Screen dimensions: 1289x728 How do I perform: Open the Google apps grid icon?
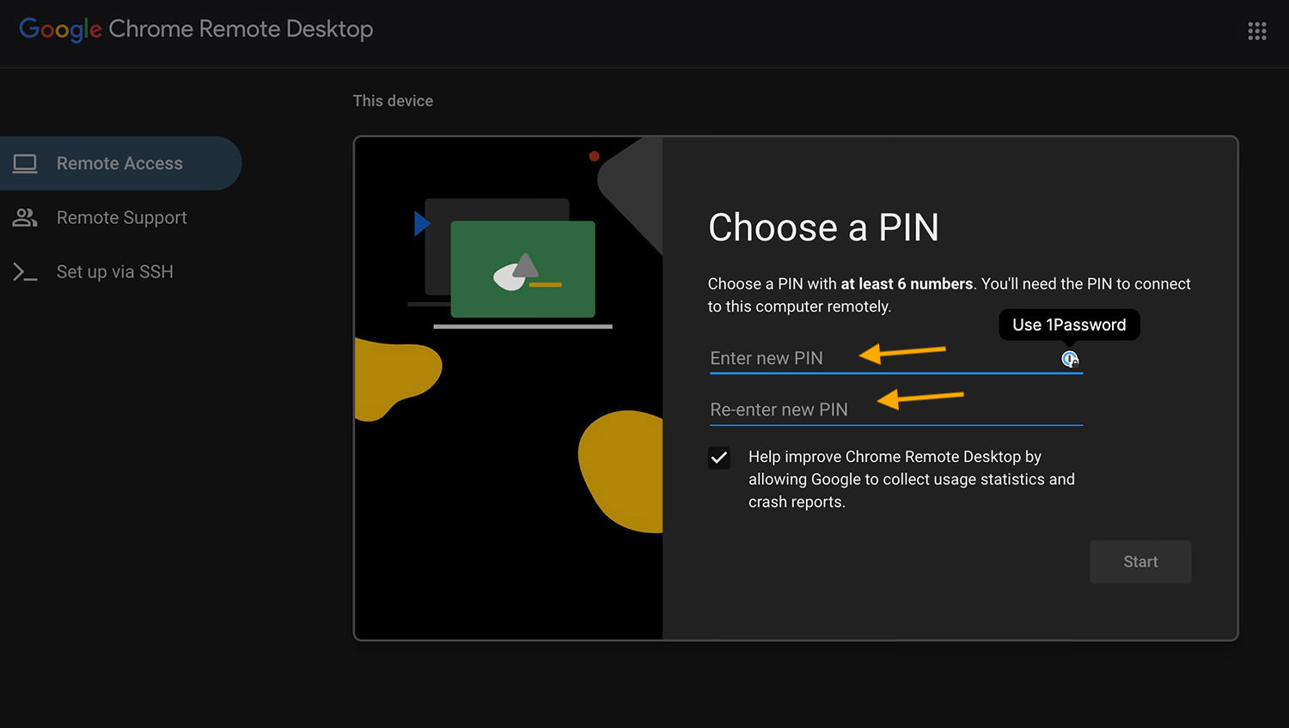point(1256,31)
